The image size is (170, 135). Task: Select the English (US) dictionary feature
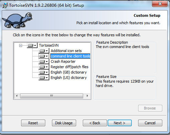click(x=69, y=78)
